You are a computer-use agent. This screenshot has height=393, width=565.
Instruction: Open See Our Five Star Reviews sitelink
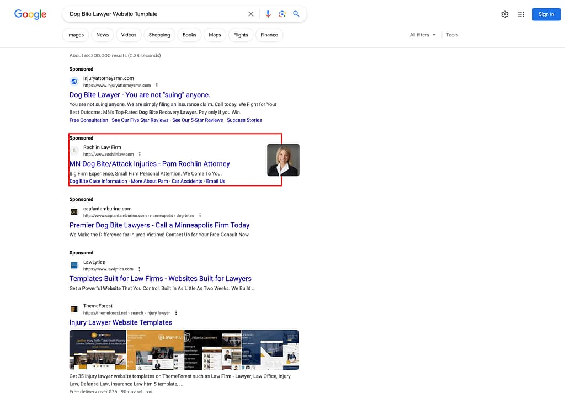pos(140,120)
